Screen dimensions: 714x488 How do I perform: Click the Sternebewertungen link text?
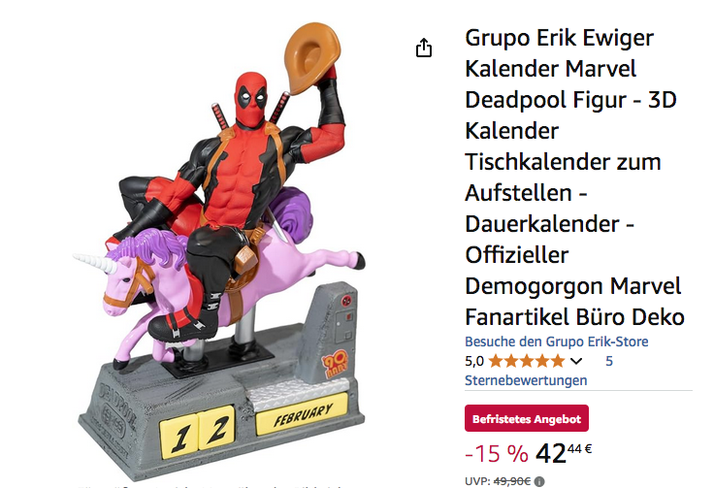click(526, 380)
